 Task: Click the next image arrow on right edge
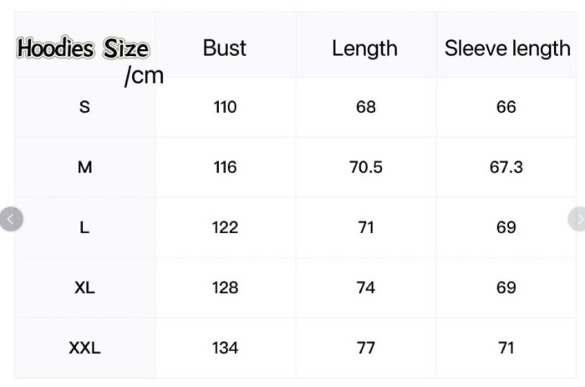tap(577, 219)
